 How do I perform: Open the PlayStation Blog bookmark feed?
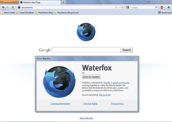(x=44, y=13)
